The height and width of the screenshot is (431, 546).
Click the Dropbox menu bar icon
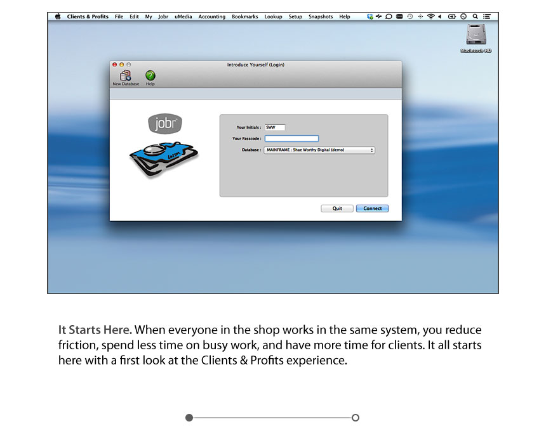pyautogui.click(x=370, y=16)
